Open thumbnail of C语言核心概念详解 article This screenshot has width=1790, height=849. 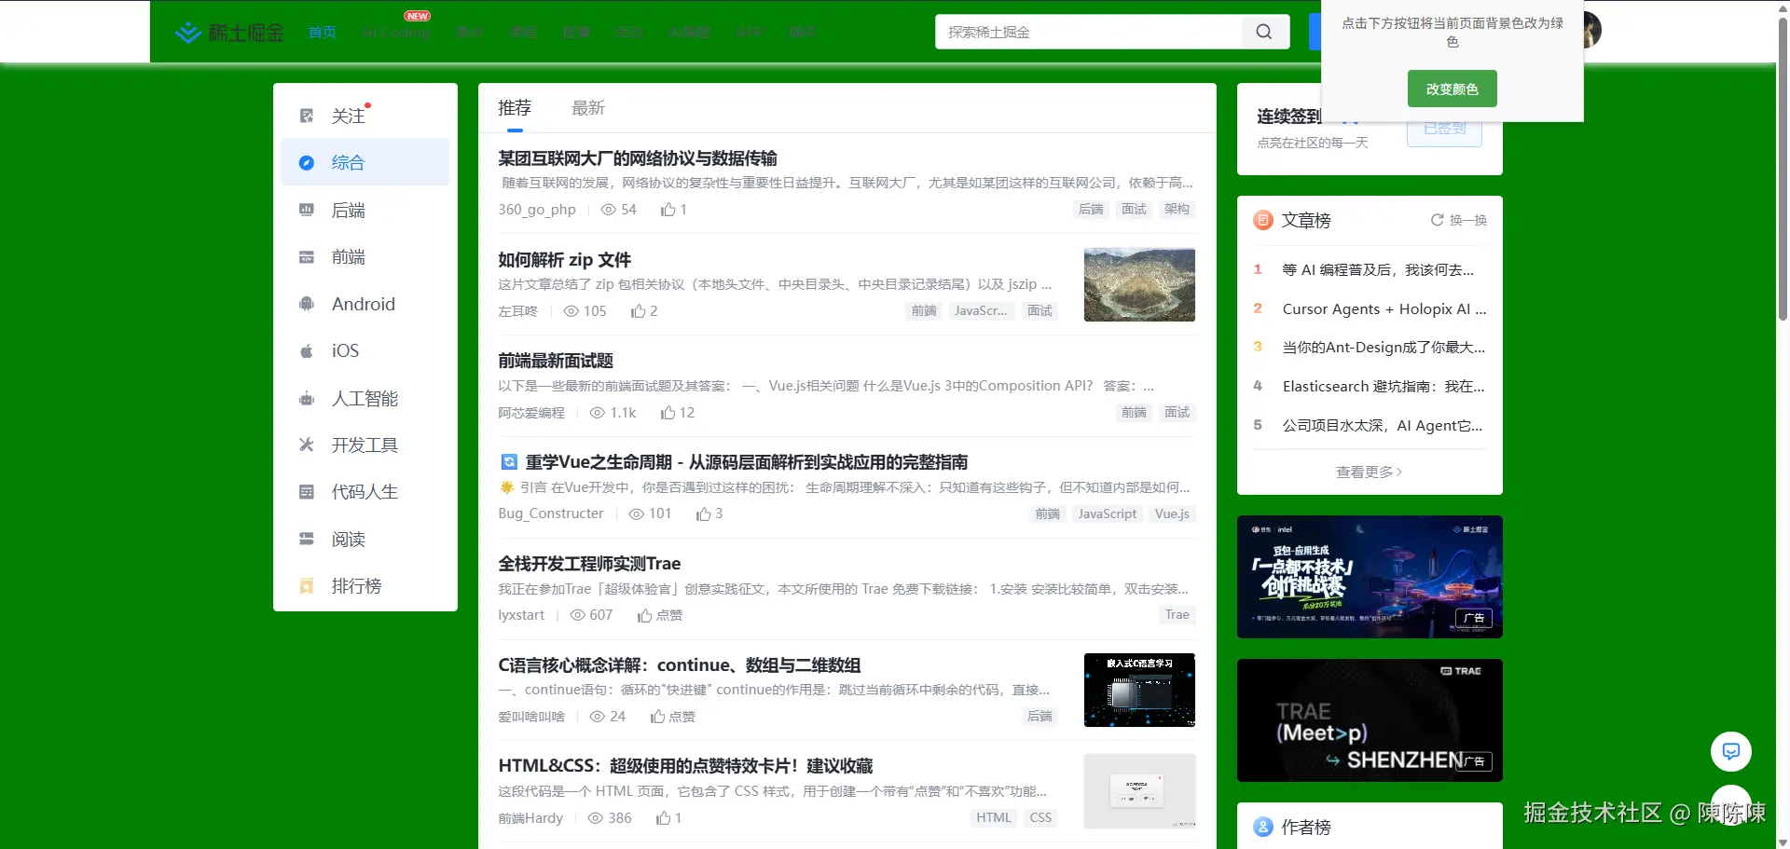coord(1139,690)
